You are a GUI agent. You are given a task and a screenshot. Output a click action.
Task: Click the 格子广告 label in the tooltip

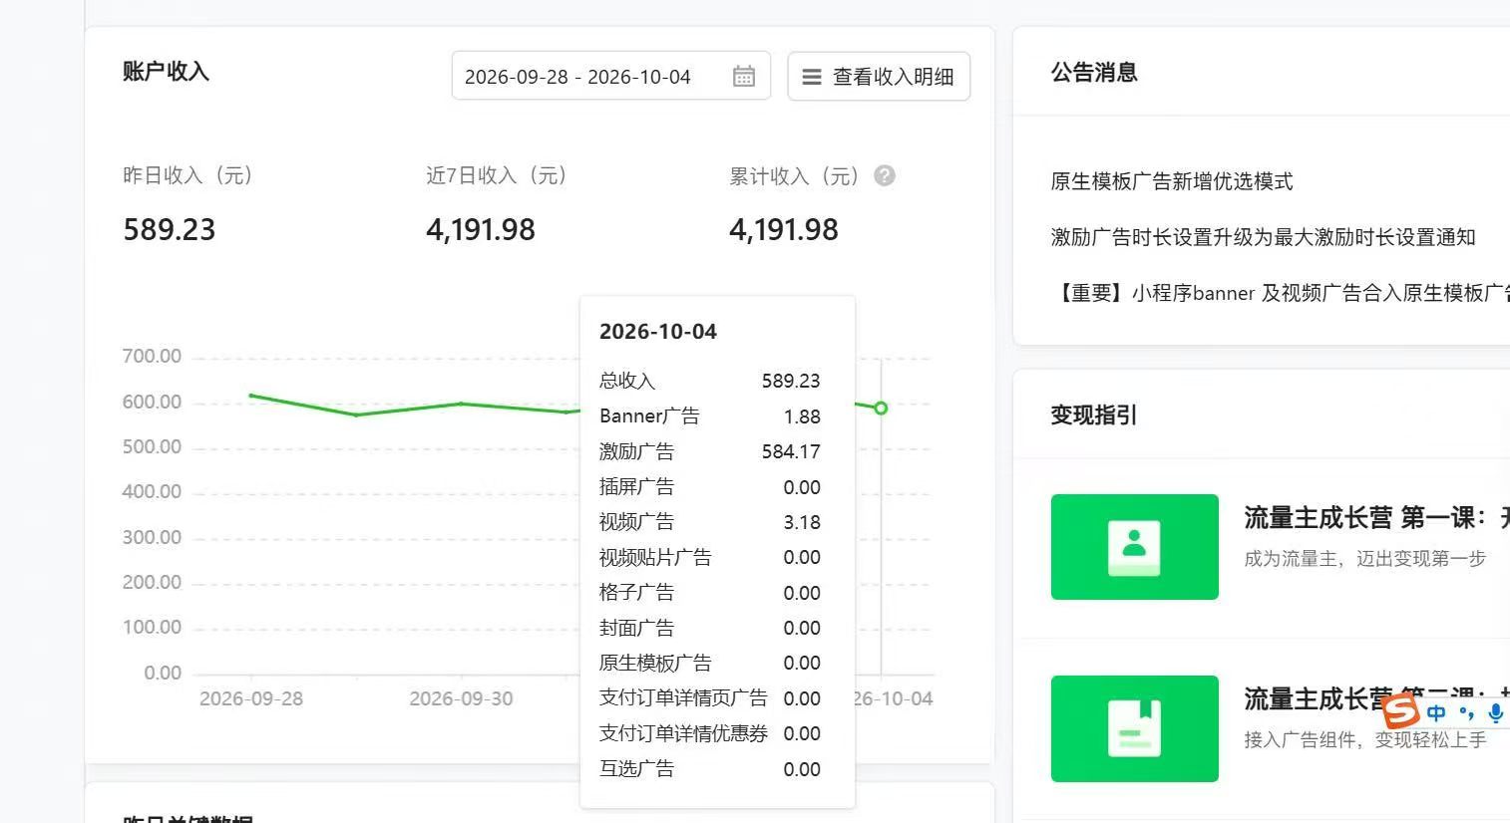point(636,593)
